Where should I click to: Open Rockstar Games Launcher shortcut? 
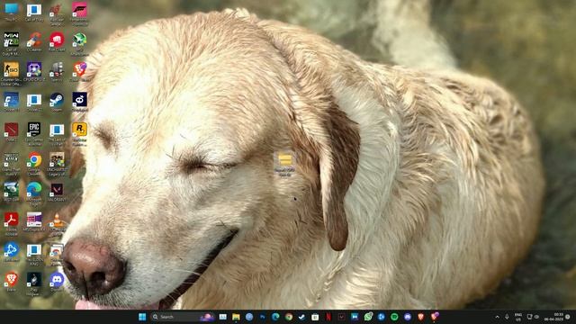pyautogui.click(x=79, y=134)
